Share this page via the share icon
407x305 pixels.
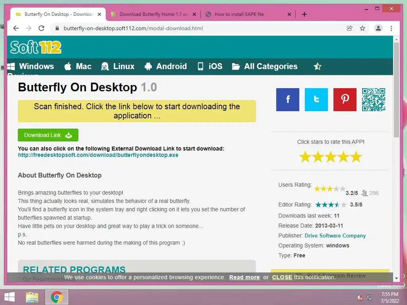[350, 28]
